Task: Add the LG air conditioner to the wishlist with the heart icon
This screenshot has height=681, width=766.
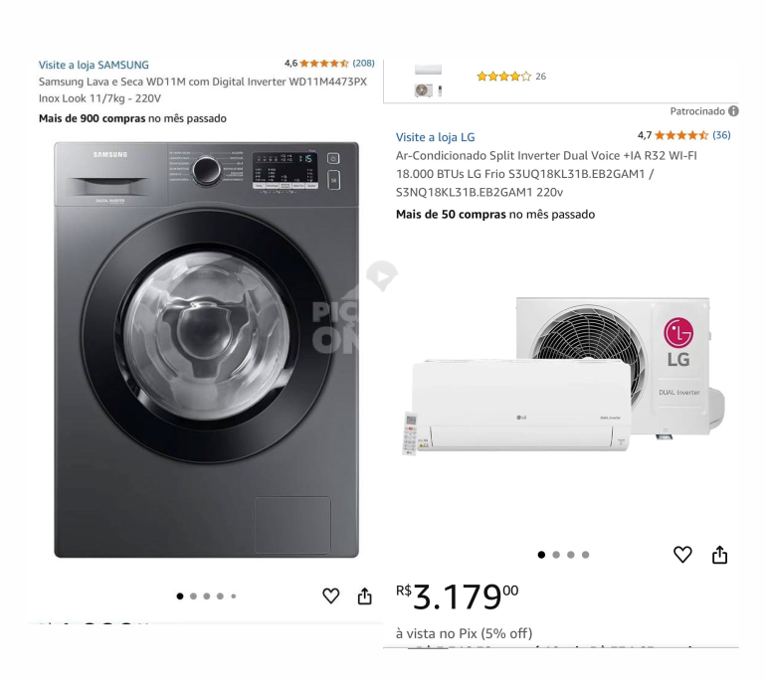Action: click(682, 554)
